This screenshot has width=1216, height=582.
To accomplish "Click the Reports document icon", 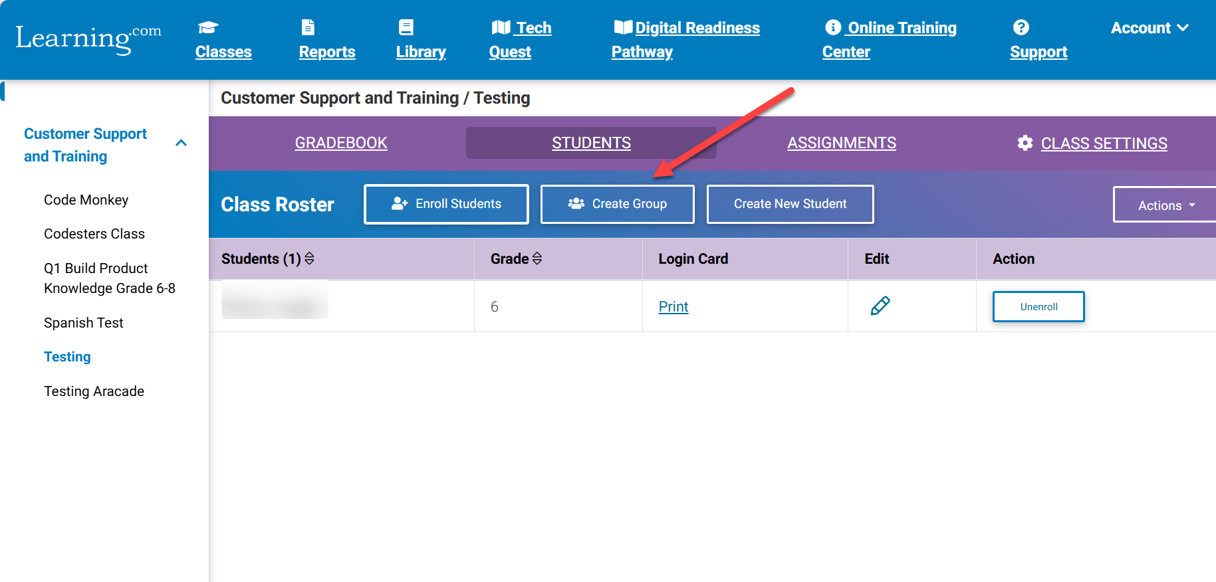I will click(308, 27).
